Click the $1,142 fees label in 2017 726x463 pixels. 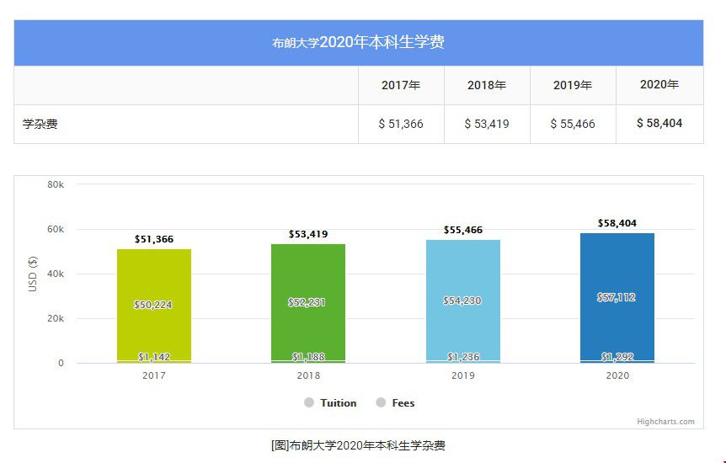tap(154, 357)
